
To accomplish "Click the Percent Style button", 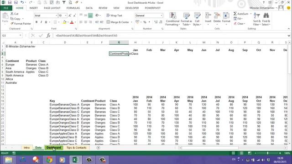I will (145, 22).
